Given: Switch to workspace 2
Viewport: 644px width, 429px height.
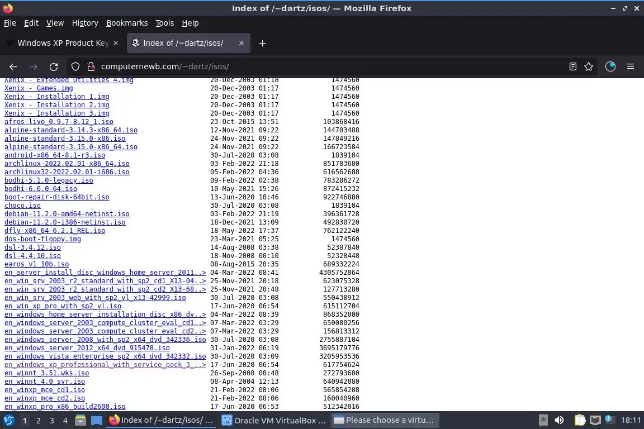Looking at the screenshot, I should (x=38, y=421).
